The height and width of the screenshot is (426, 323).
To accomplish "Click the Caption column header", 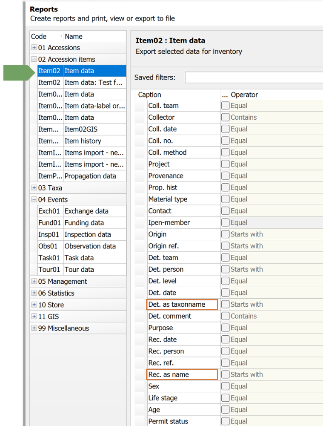I will pyautogui.click(x=178, y=95).
